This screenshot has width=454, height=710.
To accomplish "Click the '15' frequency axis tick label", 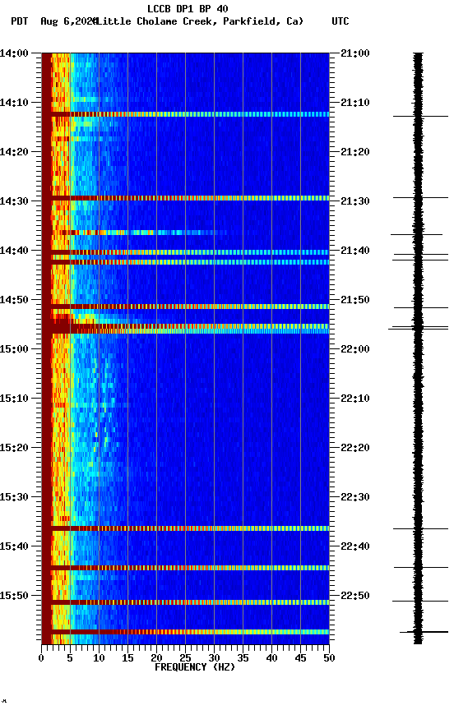I will [x=127, y=658].
